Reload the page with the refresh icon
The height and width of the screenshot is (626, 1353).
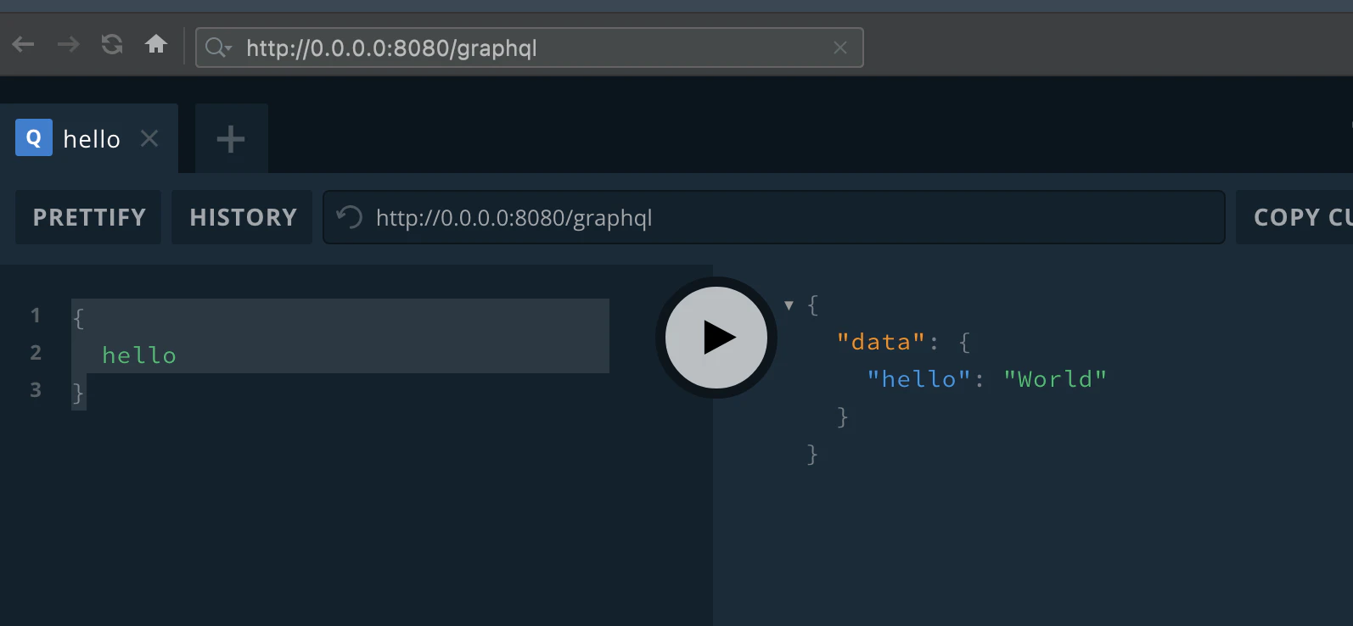click(x=112, y=44)
